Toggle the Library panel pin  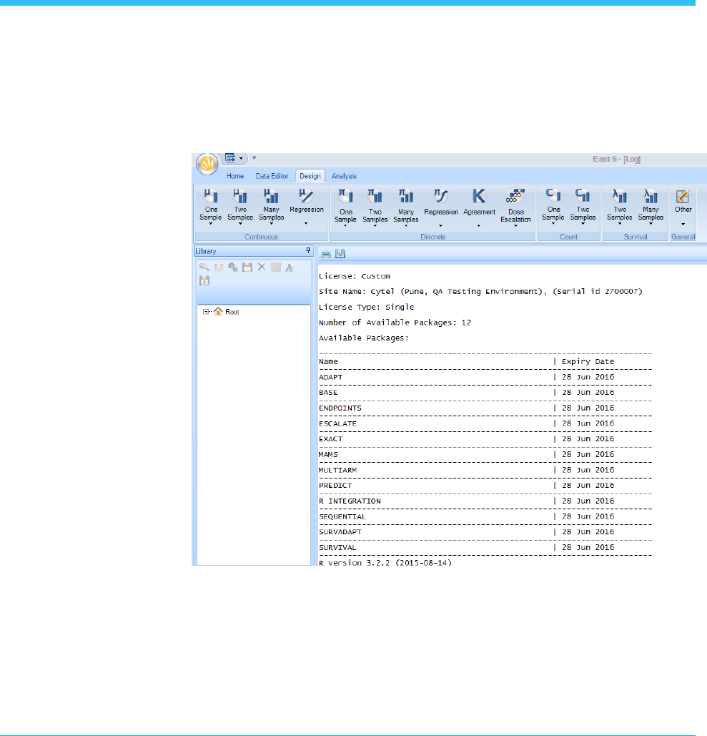pyautogui.click(x=308, y=250)
